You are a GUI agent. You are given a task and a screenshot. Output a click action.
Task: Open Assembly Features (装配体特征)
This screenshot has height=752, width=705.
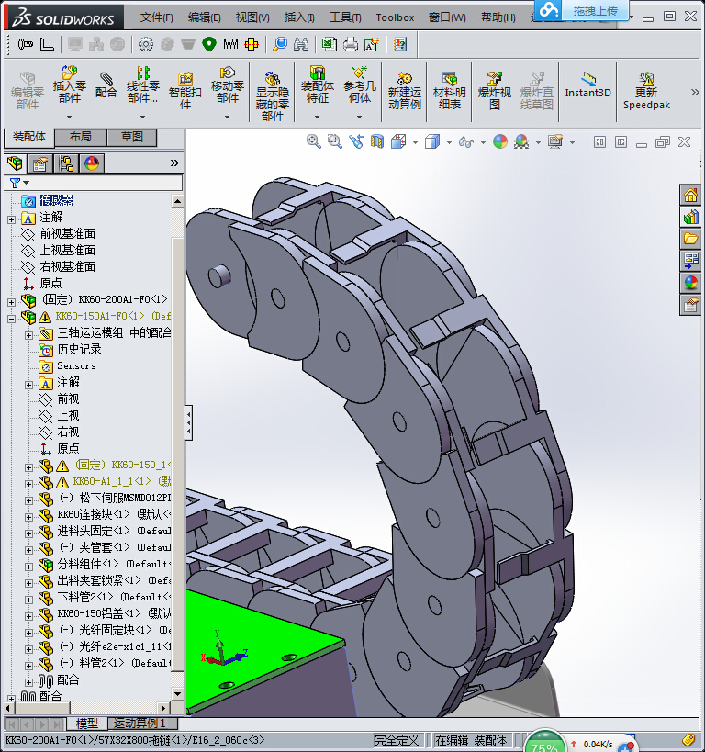(x=317, y=84)
